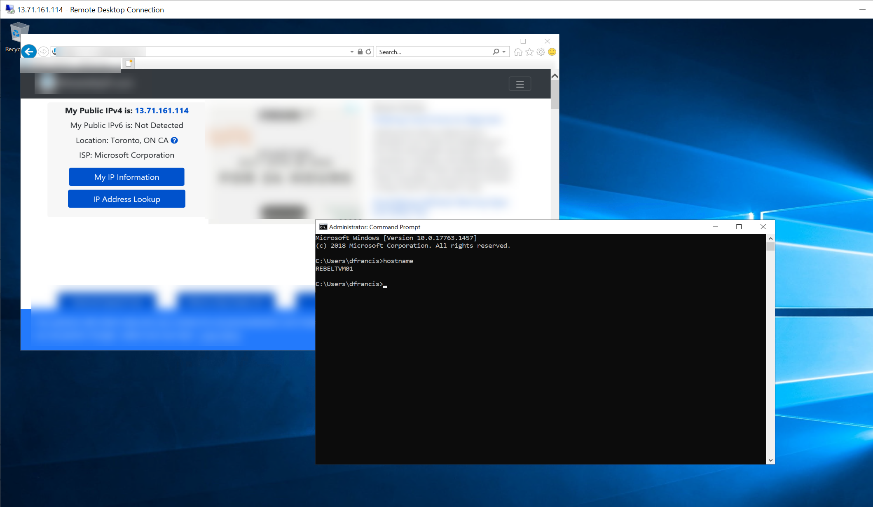Image resolution: width=873 pixels, height=507 pixels.
Task: Open the browser Home icon
Action: (518, 52)
